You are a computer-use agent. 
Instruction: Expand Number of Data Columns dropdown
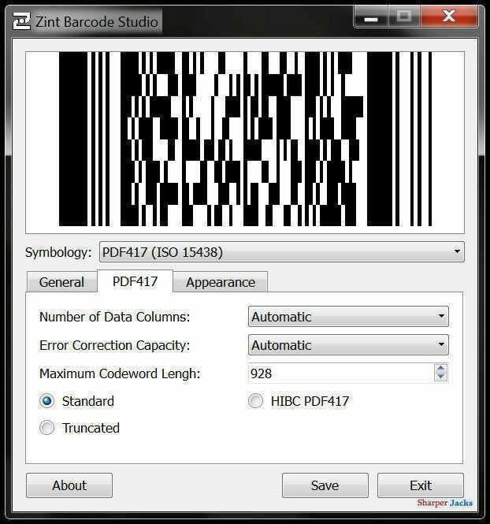[348, 317]
